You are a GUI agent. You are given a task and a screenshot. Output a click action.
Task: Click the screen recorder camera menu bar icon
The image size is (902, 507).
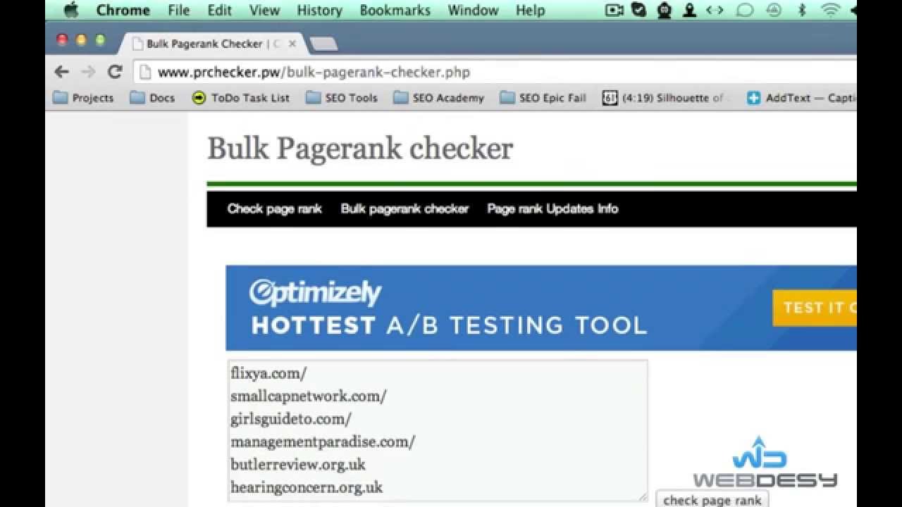point(614,11)
